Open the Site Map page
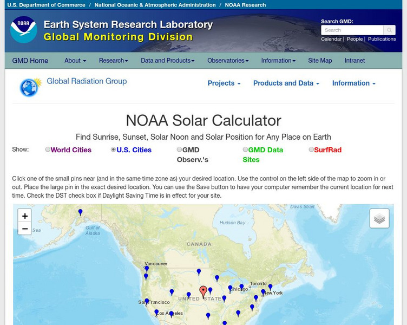The width and height of the screenshot is (407, 325). (x=320, y=61)
